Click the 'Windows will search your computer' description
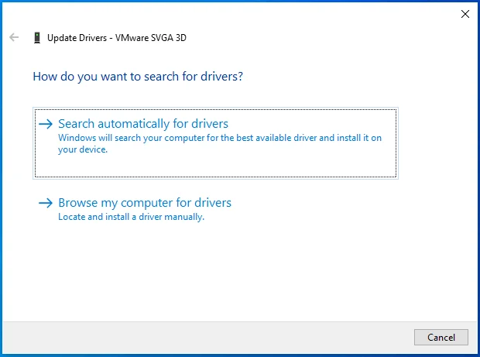Viewport: 480px width, 357px height. tap(220, 143)
